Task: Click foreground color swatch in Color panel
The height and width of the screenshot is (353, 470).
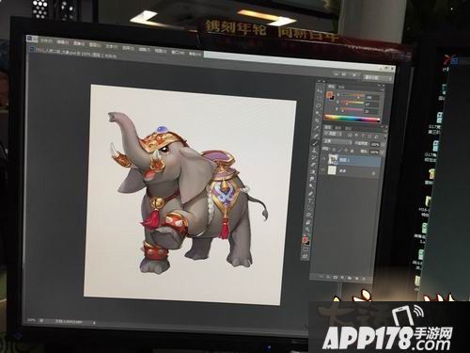Action: coord(329,94)
